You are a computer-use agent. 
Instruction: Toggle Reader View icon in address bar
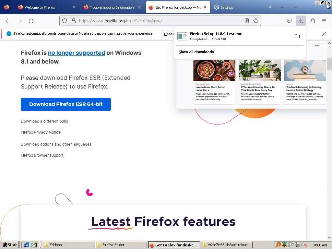[247, 21]
